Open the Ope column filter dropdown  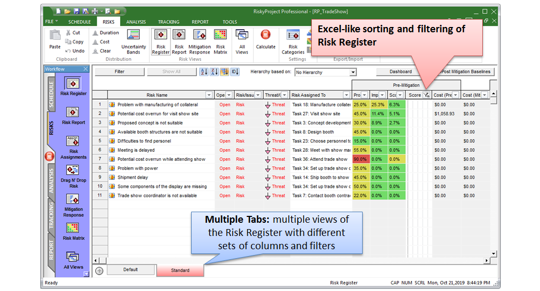coord(229,95)
